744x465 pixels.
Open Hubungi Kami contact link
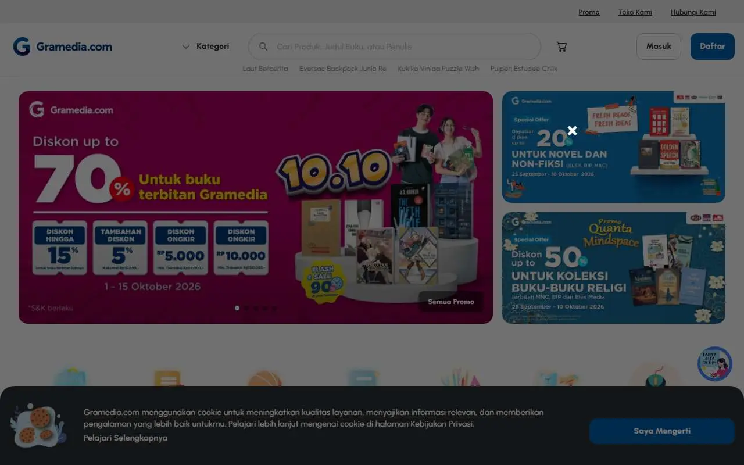(693, 12)
